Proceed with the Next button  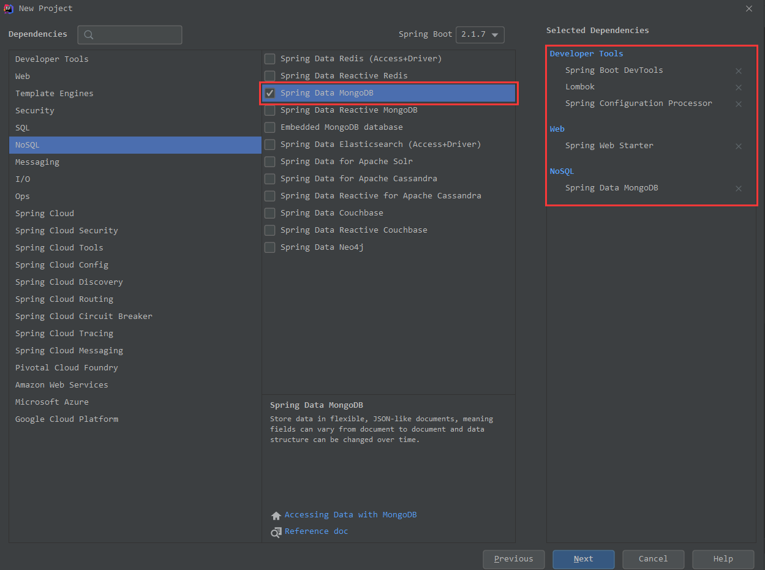pos(583,559)
